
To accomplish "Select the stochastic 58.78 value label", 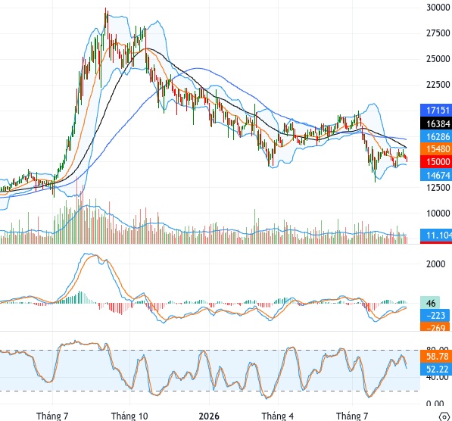I will [x=436, y=357].
